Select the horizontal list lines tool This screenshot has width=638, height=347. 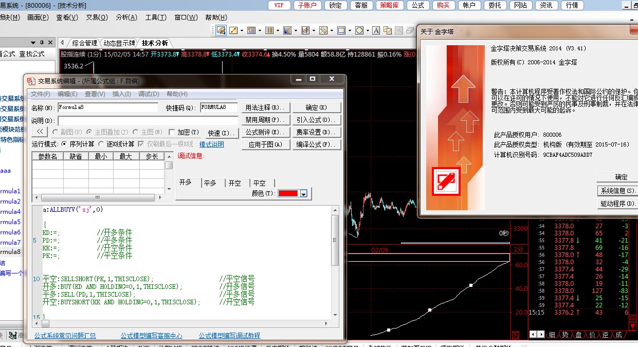(x=251, y=30)
